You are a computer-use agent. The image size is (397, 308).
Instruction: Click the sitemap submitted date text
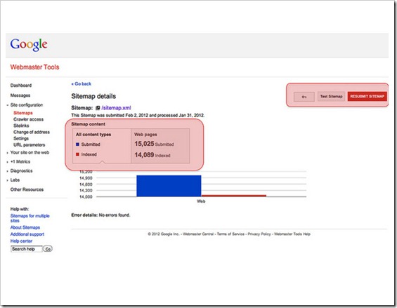tap(138, 115)
